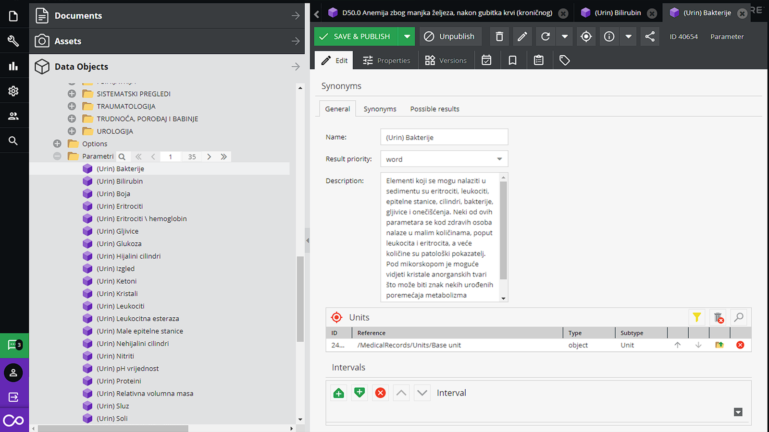769x432 pixels.
Task: Open the schedule calendar tab icon
Action: click(486, 60)
